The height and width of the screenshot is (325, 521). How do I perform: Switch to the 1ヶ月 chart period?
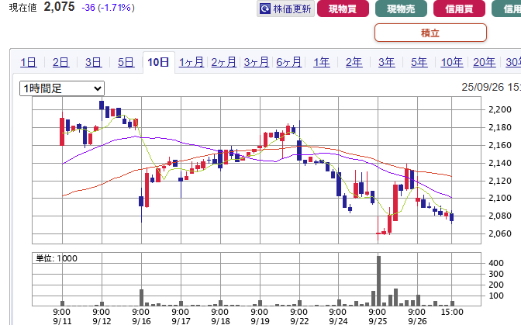tap(191, 62)
